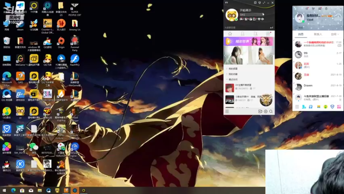Launch Wallpaper Engine from desktop

[x=74, y=149]
